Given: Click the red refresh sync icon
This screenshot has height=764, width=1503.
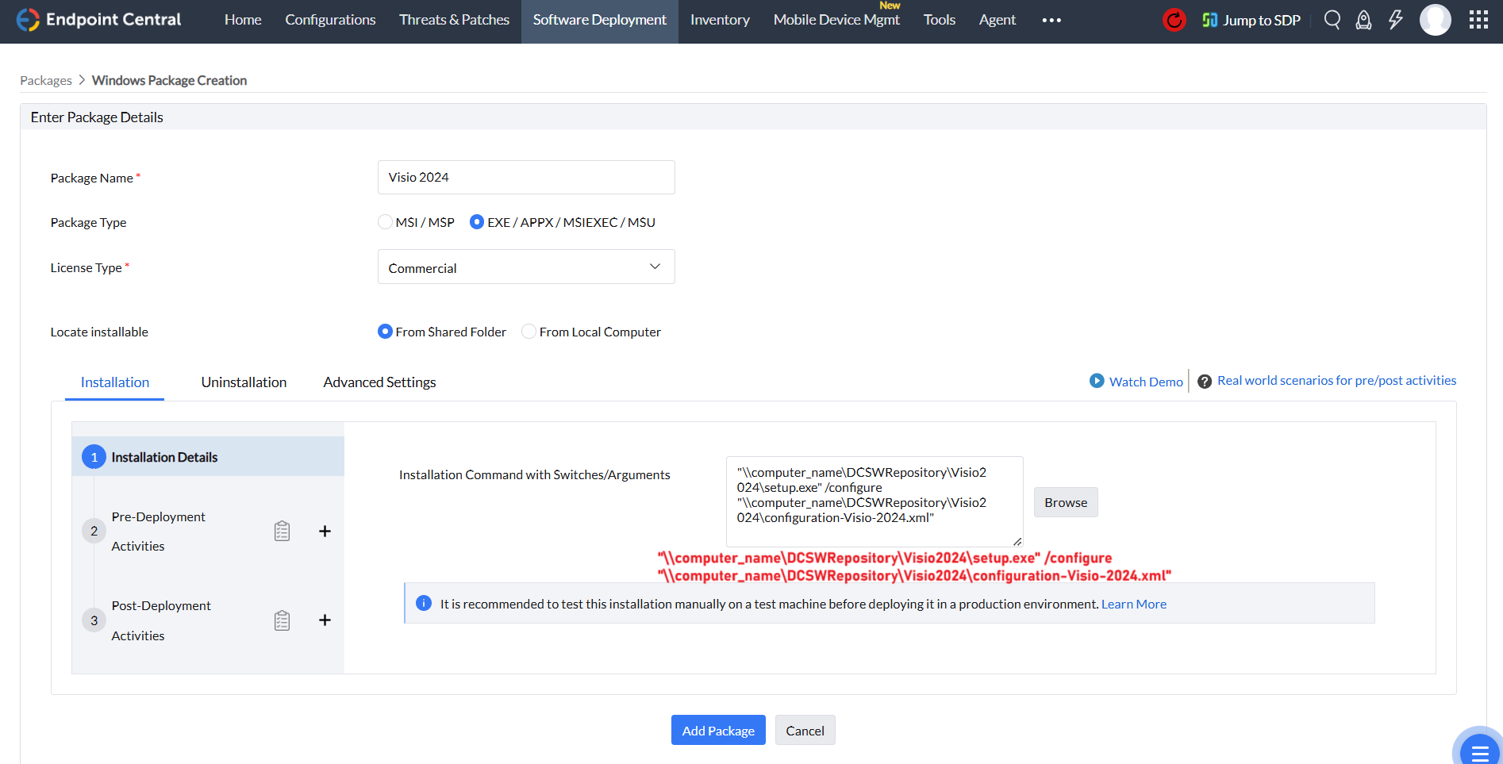Looking at the screenshot, I should click(x=1174, y=20).
